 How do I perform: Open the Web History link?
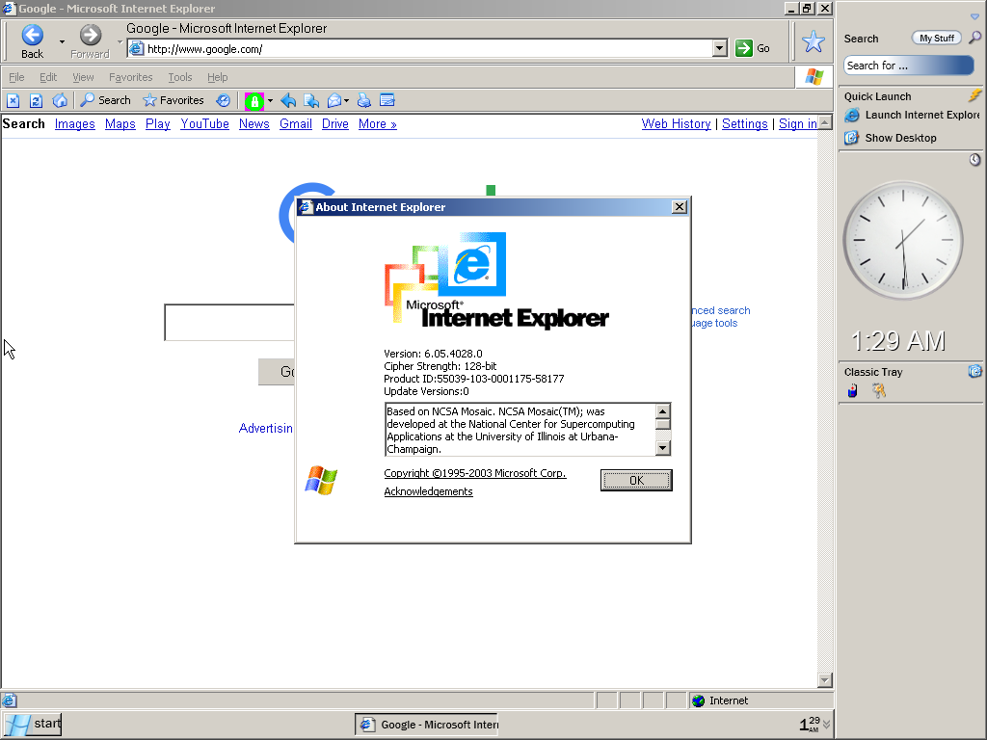click(676, 124)
